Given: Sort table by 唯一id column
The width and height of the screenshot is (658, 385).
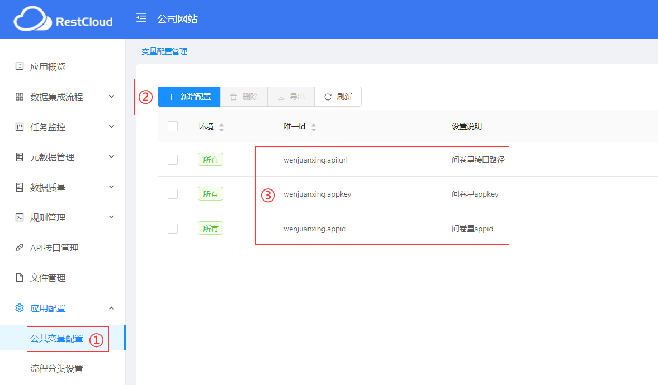Looking at the screenshot, I should click(x=314, y=127).
